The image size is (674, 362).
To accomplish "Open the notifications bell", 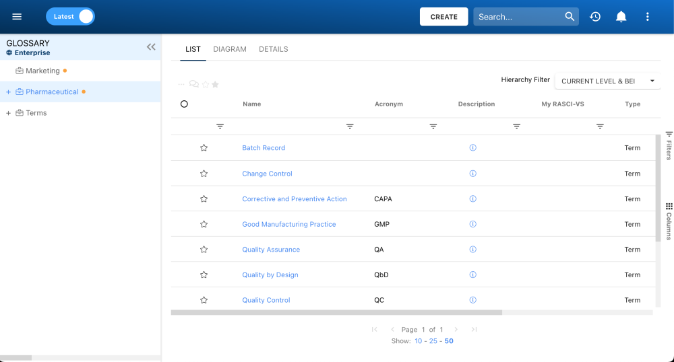I will (x=621, y=17).
